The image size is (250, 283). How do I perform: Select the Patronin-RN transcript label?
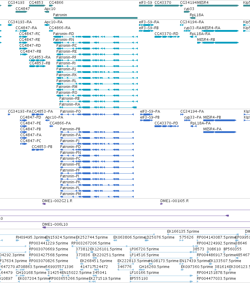tap(64, 40)
